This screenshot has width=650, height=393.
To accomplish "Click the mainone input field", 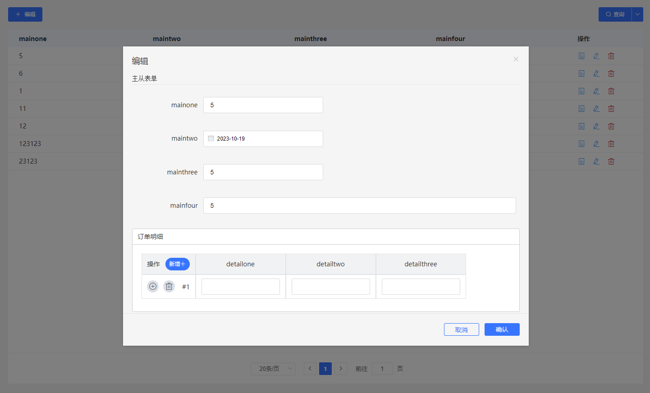I will coord(263,105).
